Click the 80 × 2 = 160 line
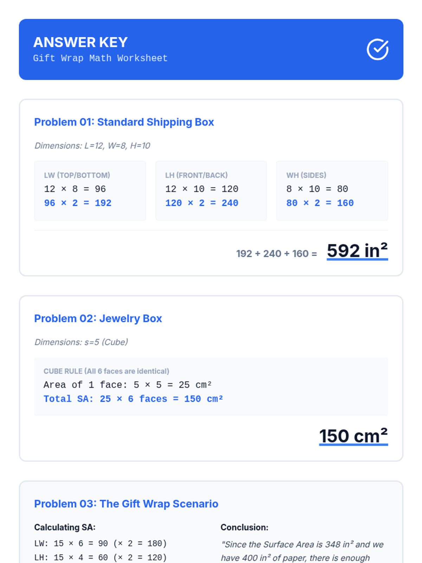Viewport: 422px width, 563px height. (320, 203)
